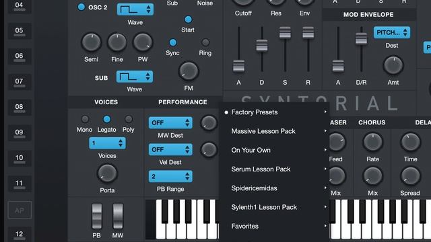Adjust the OSC 2 Fine knob

click(117, 42)
